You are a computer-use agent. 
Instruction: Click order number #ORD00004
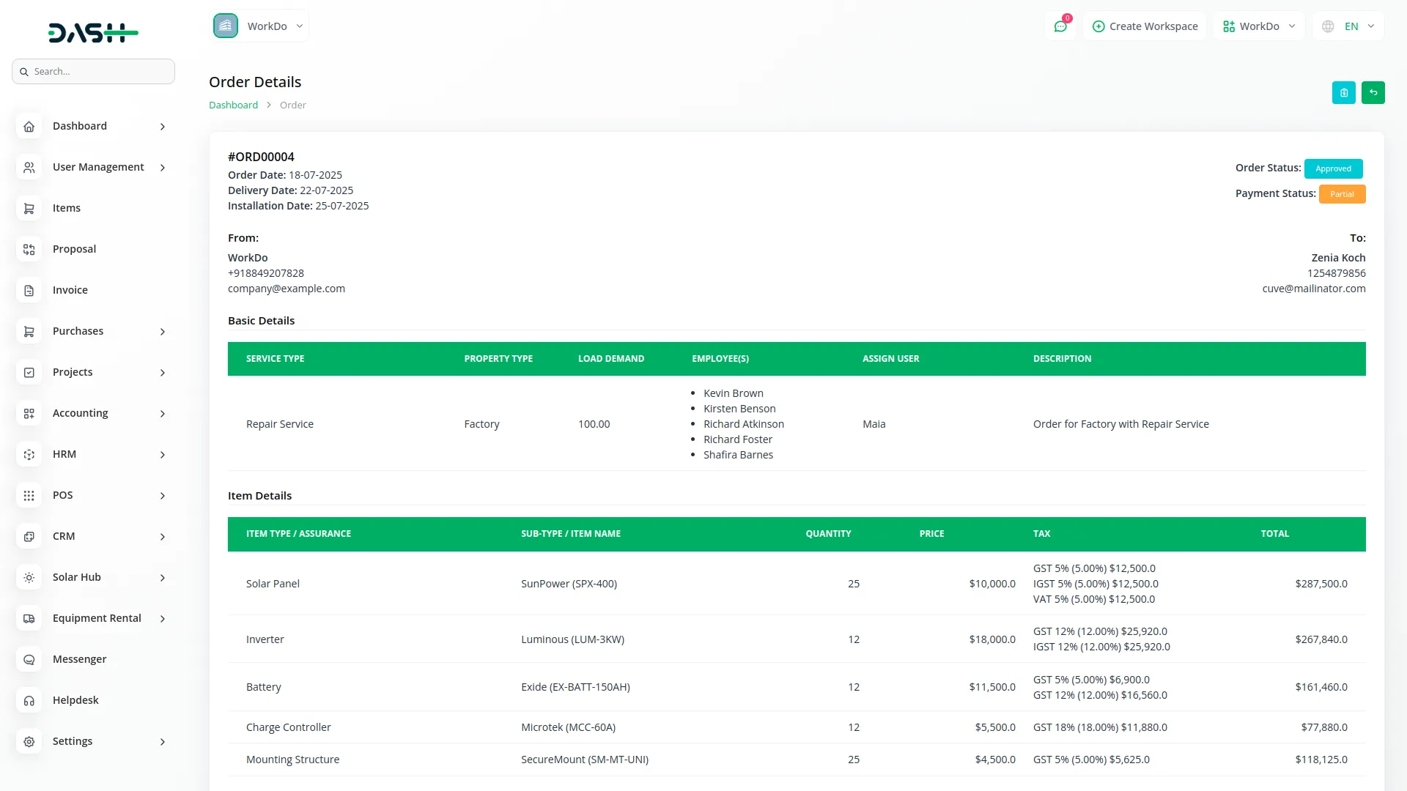(261, 157)
